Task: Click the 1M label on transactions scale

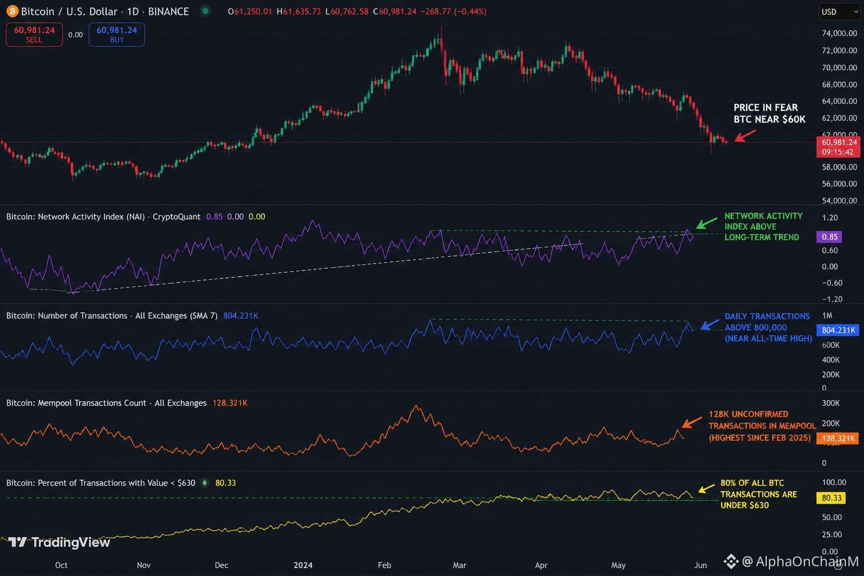Action: click(827, 316)
